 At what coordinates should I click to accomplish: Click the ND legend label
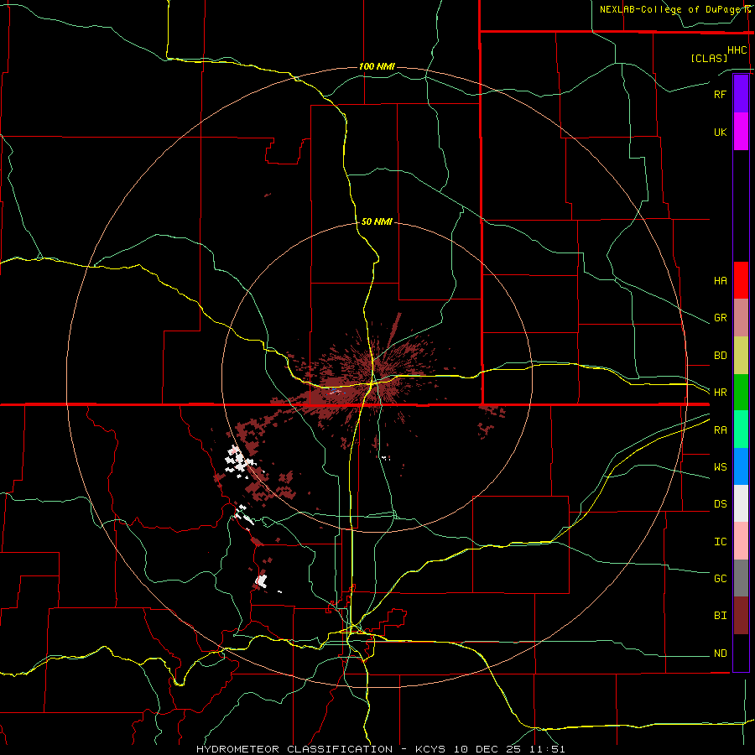(720, 653)
